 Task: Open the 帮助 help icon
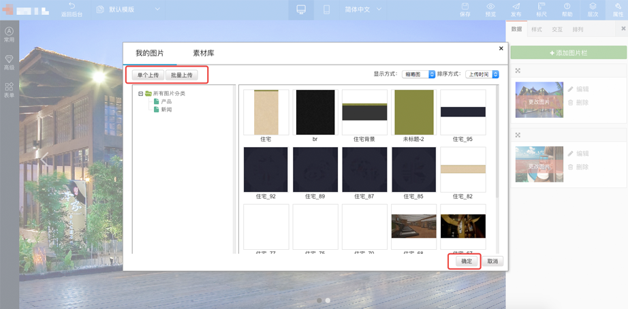click(567, 7)
